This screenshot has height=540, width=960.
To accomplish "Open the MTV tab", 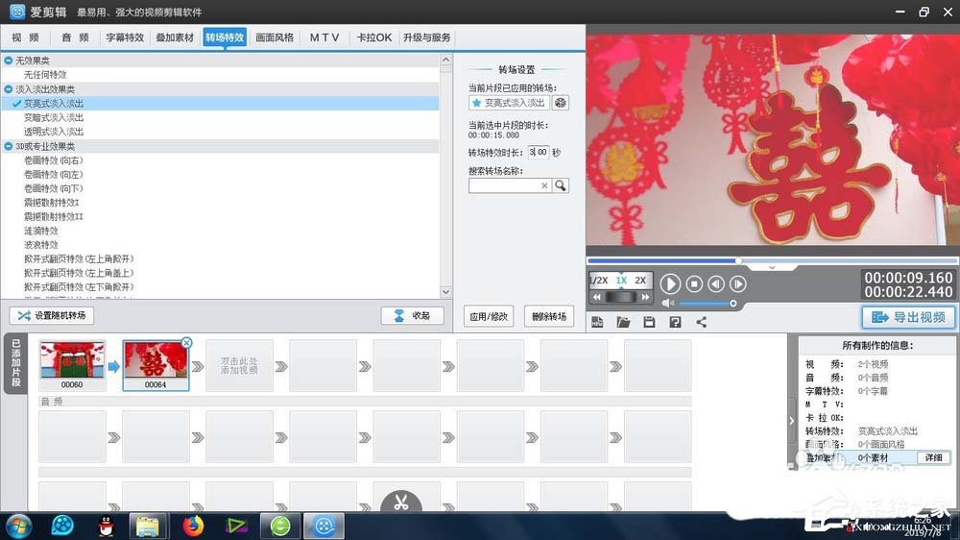I will coord(324,37).
